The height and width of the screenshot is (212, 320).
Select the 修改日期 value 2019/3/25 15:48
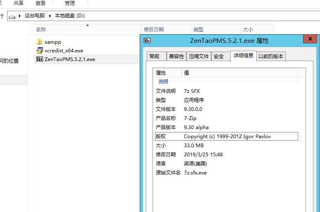(x=203, y=155)
